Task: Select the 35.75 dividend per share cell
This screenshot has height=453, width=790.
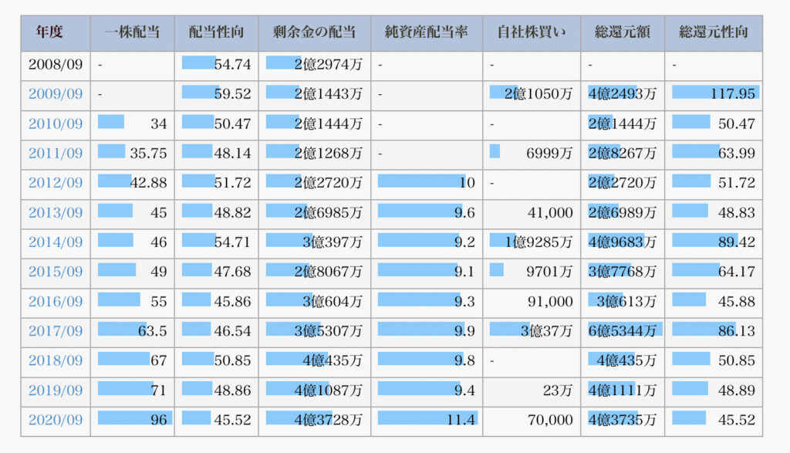Action: [x=133, y=154]
